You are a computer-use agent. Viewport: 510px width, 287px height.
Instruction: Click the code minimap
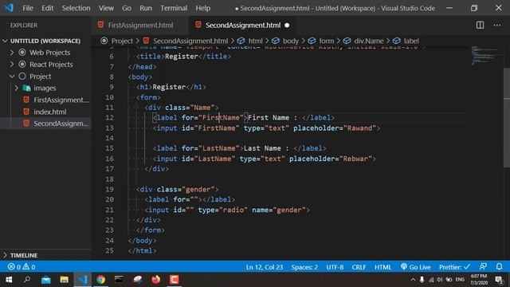coord(486,55)
